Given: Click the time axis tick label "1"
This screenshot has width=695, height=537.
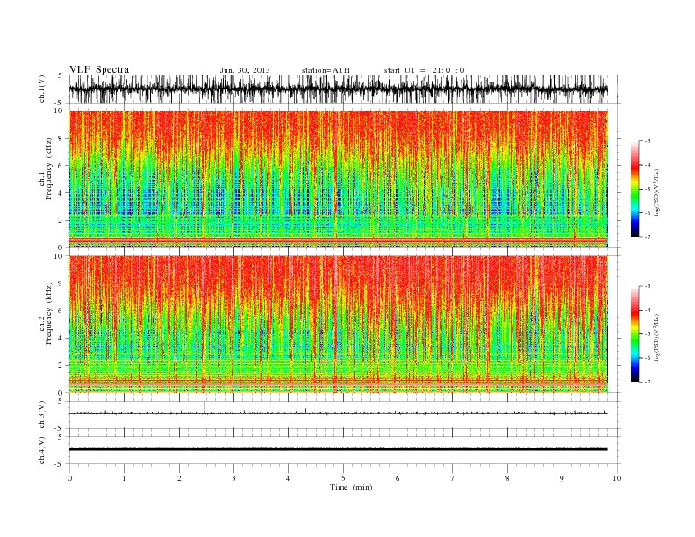Looking at the screenshot, I should [x=124, y=478].
